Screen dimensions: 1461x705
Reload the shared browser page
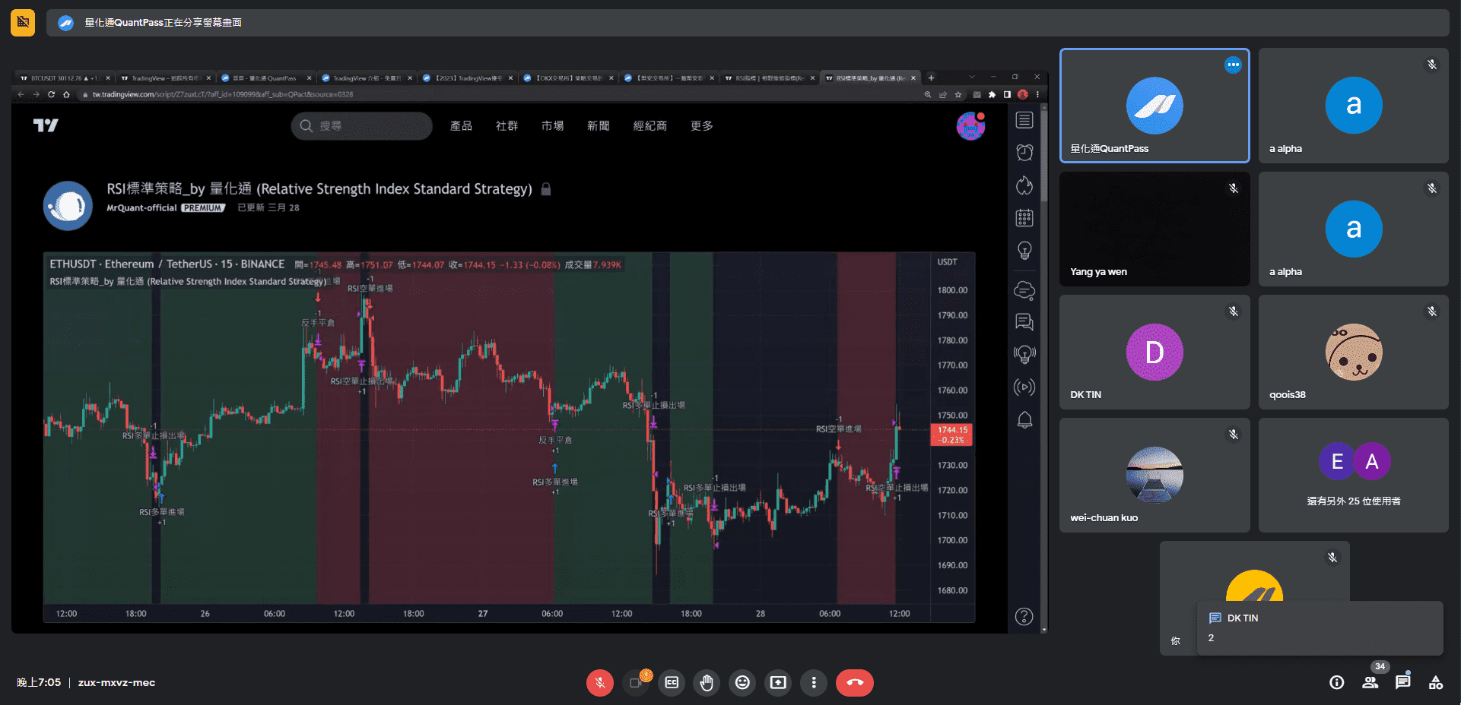click(x=51, y=94)
